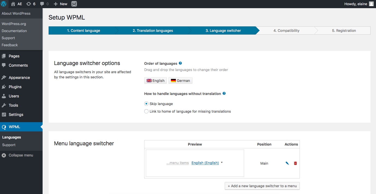Click the 'Preview' column header

tap(195, 144)
